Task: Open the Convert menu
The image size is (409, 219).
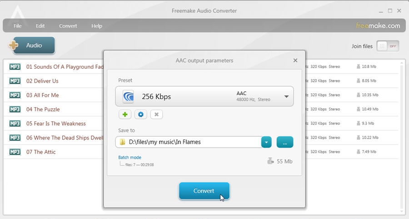Action: (68, 26)
